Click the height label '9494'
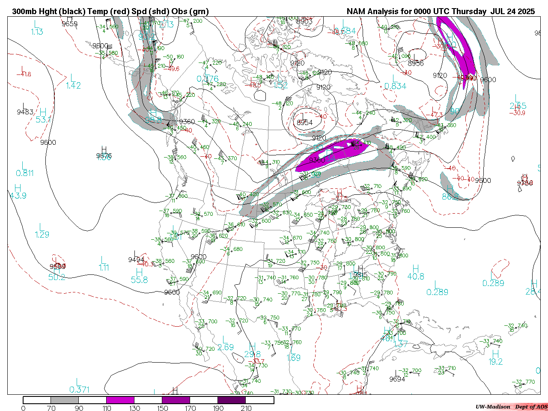This screenshot has height=411, width=548. pos(136,260)
